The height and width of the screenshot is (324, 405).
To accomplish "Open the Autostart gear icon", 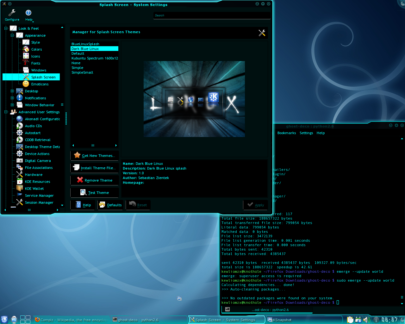I will (x=20, y=133).
